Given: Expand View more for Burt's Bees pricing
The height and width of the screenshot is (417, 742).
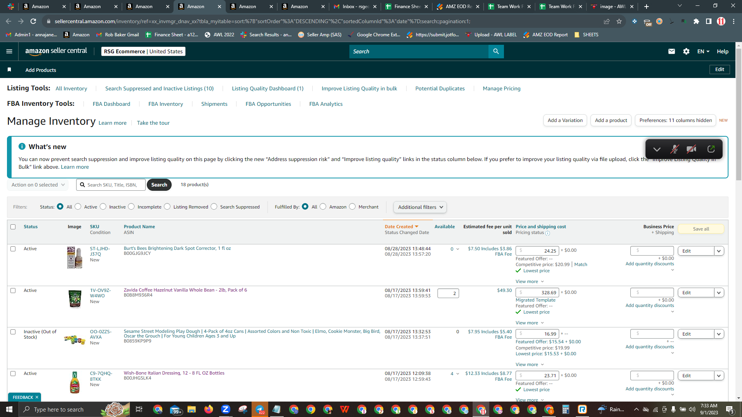Looking at the screenshot, I should 529,281.
